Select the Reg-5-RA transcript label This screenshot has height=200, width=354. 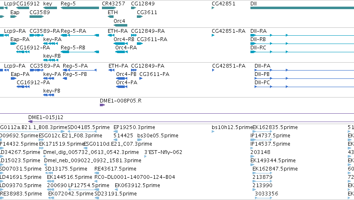[73, 31]
